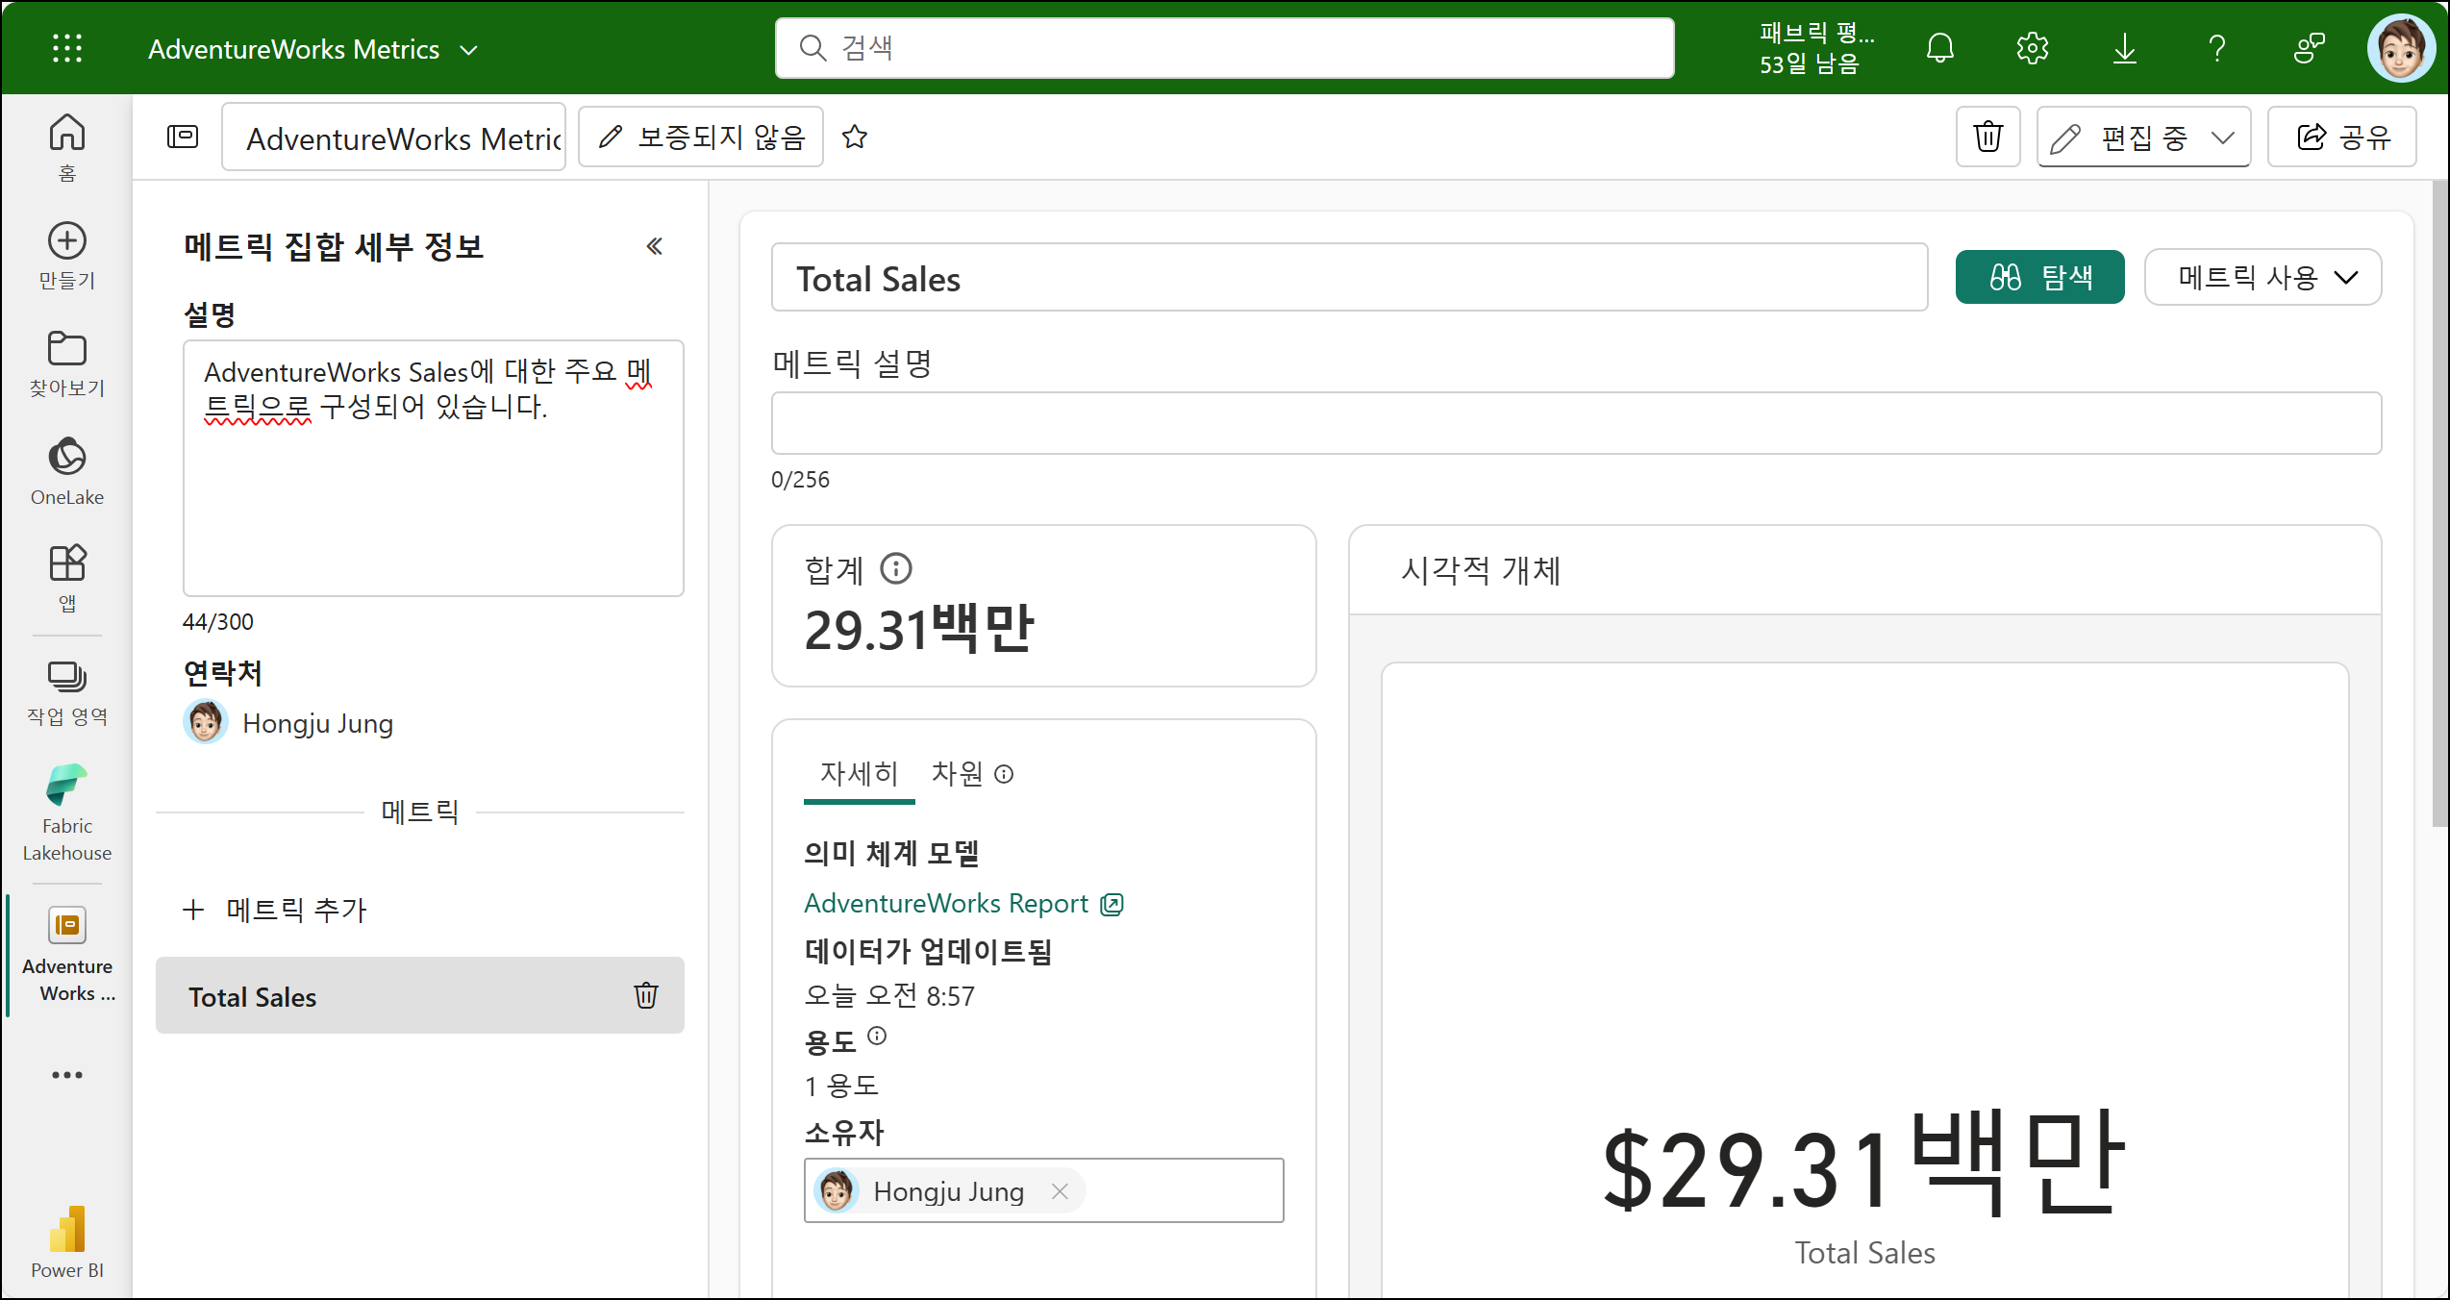Open the feedback people icon
The width and height of the screenshot is (2450, 1300).
click(2310, 48)
